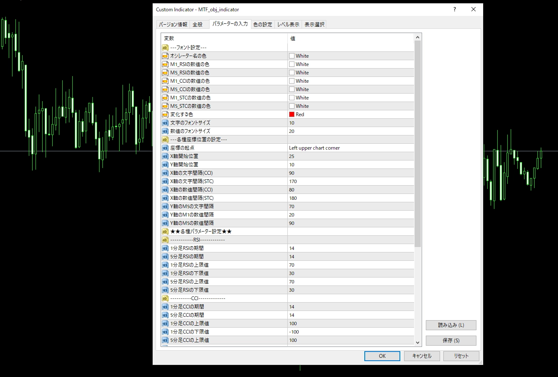Click the integer icon beside Y軸のM1の数値間隔
This screenshot has height=377, width=558.
click(165, 215)
